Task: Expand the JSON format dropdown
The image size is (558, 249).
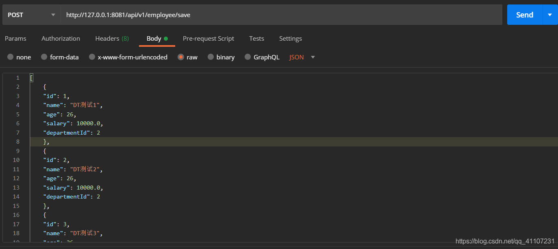Action: [313, 57]
